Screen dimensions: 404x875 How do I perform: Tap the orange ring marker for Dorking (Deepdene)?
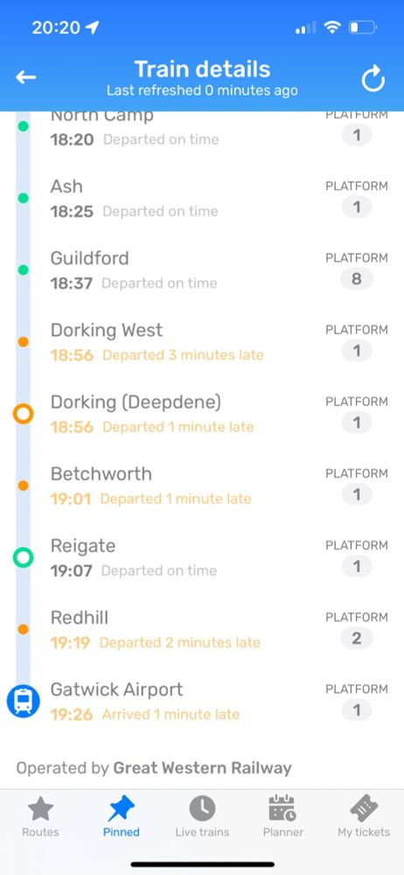tap(24, 414)
